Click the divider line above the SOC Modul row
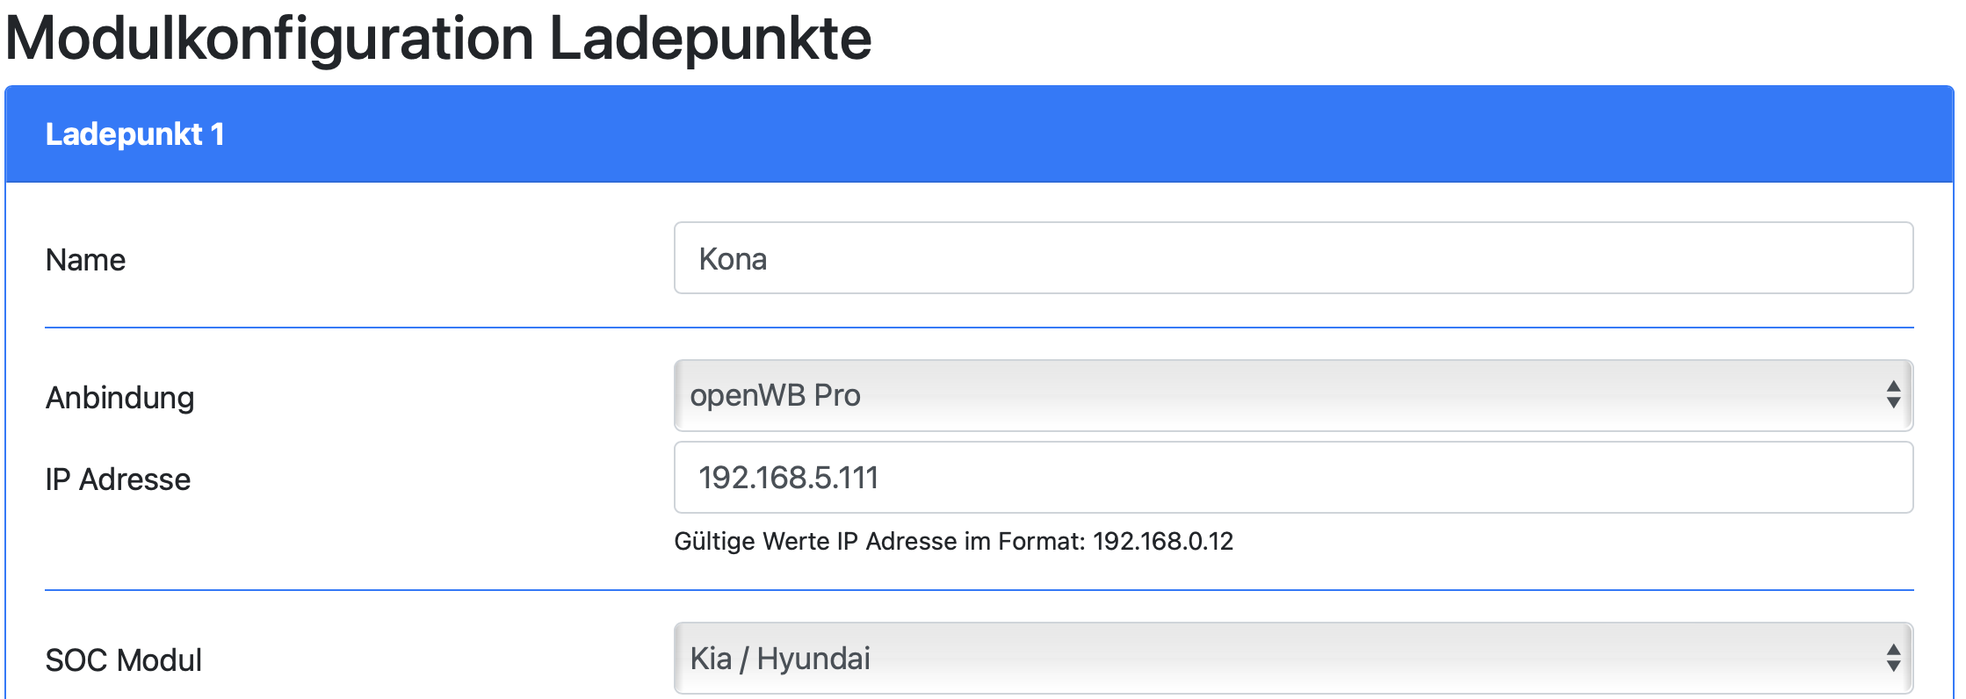 pyautogui.click(x=979, y=590)
